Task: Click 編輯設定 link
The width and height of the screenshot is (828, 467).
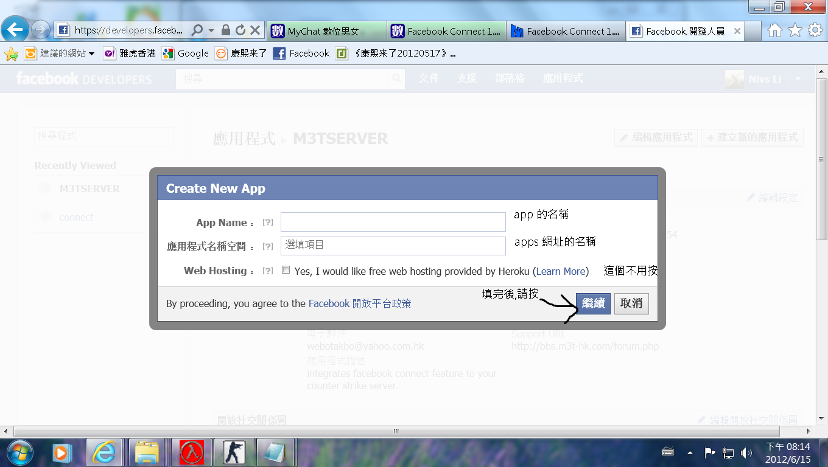Action: click(x=772, y=198)
